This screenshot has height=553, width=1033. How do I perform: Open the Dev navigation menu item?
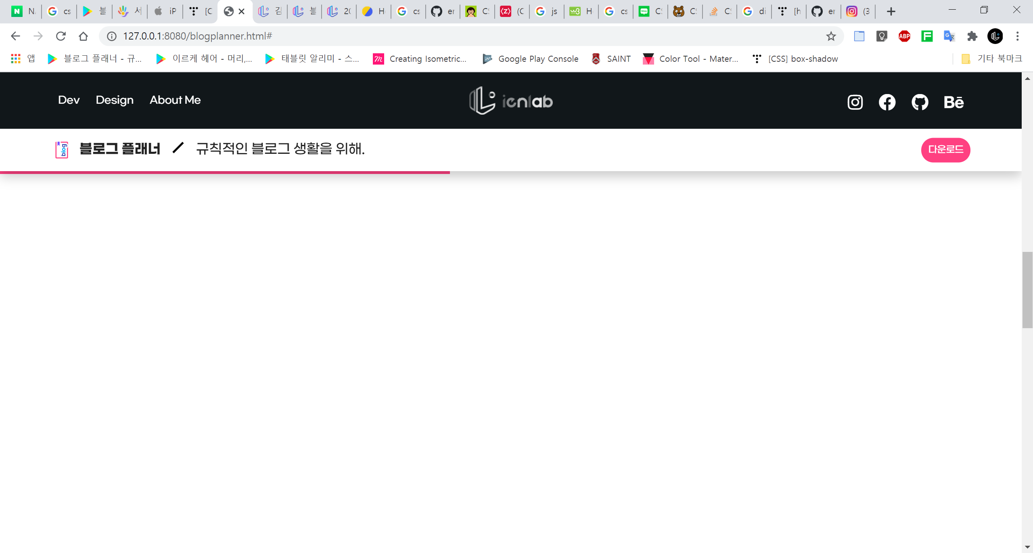pos(69,100)
